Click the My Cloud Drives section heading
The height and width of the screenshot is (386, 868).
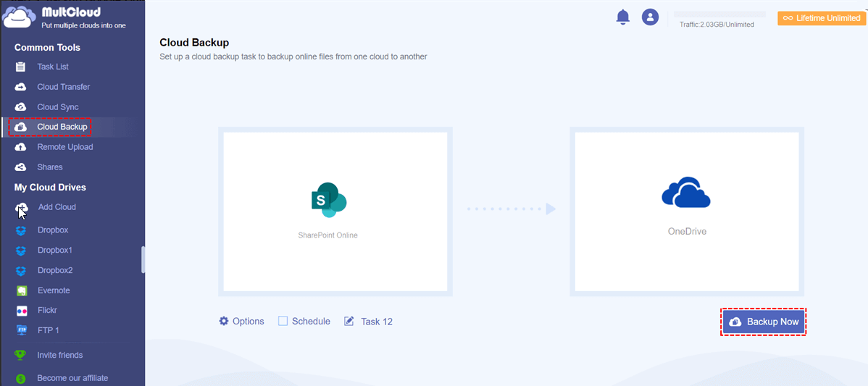51,188
